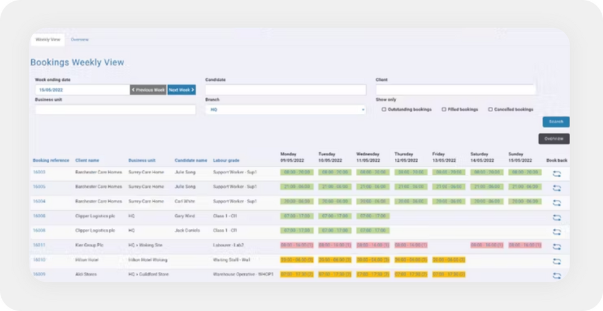
Task: Tick the Filled bookings checkbox
Action: click(x=444, y=109)
